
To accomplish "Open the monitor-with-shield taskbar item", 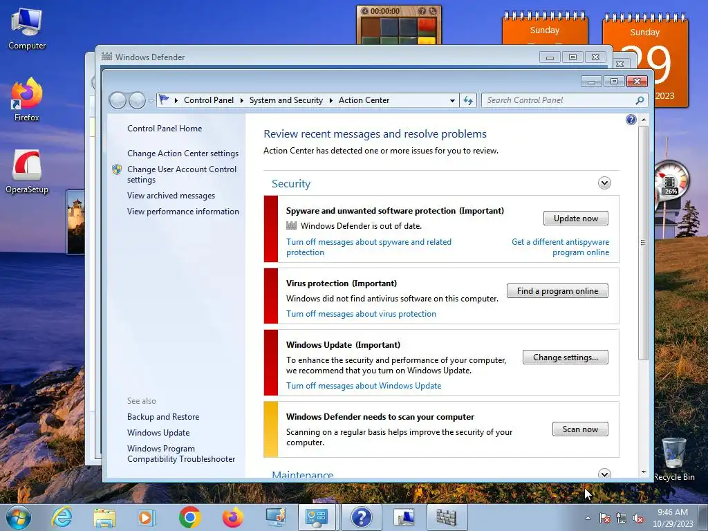I will [x=275, y=517].
